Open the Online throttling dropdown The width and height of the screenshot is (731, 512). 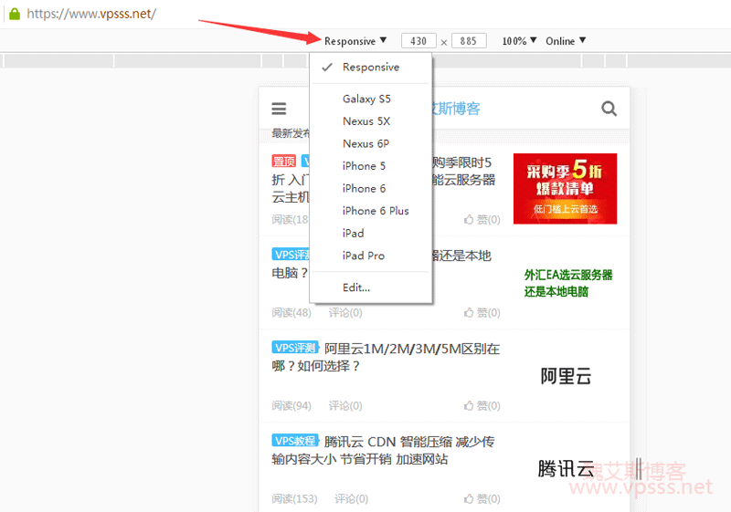[566, 41]
